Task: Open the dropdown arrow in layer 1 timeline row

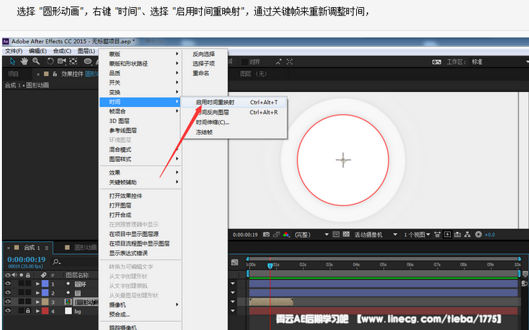Action: coord(233,284)
